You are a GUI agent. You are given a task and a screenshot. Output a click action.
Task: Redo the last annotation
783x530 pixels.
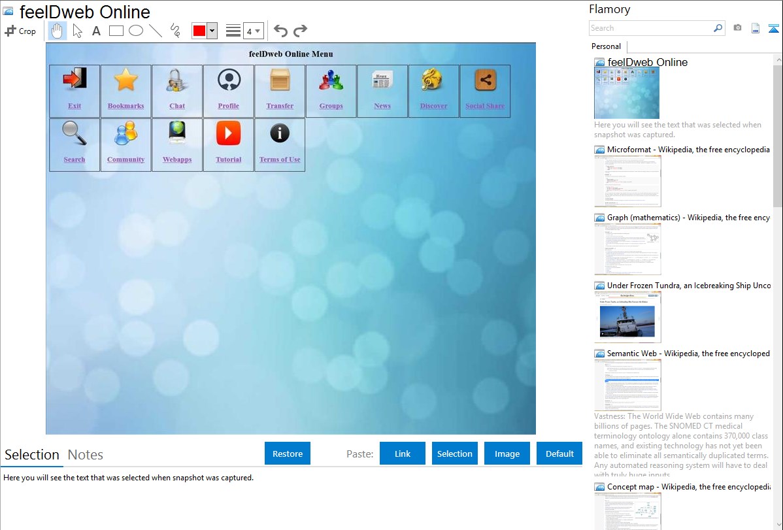click(x=300, y=31)
